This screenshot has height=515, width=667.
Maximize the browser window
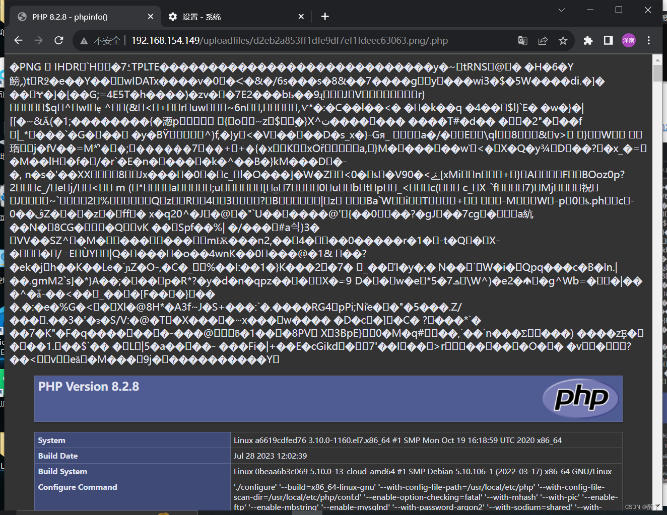619,10
